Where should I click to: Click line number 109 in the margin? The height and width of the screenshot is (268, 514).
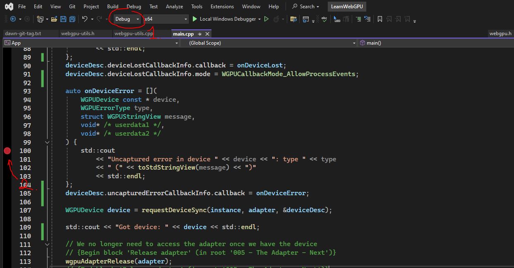25,227
